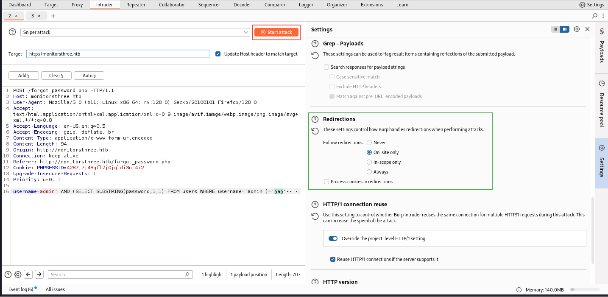Screen dimensions: 608x297
Task: Open the Collaborator tab
Action: point(172,5)
